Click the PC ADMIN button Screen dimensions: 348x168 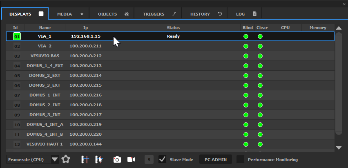click(216, 159)
